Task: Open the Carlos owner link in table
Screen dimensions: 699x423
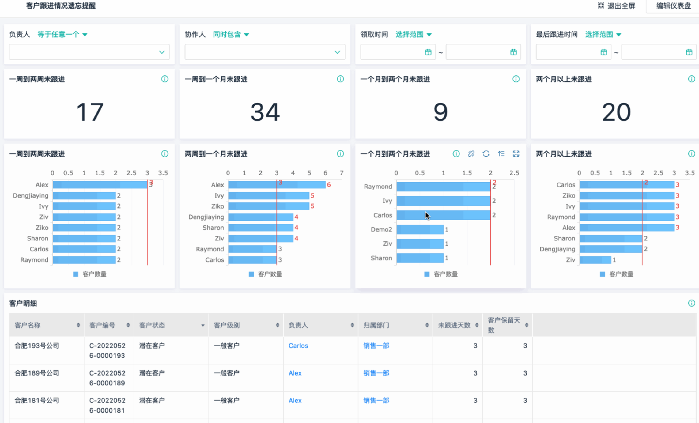Action: coord(298,346)
